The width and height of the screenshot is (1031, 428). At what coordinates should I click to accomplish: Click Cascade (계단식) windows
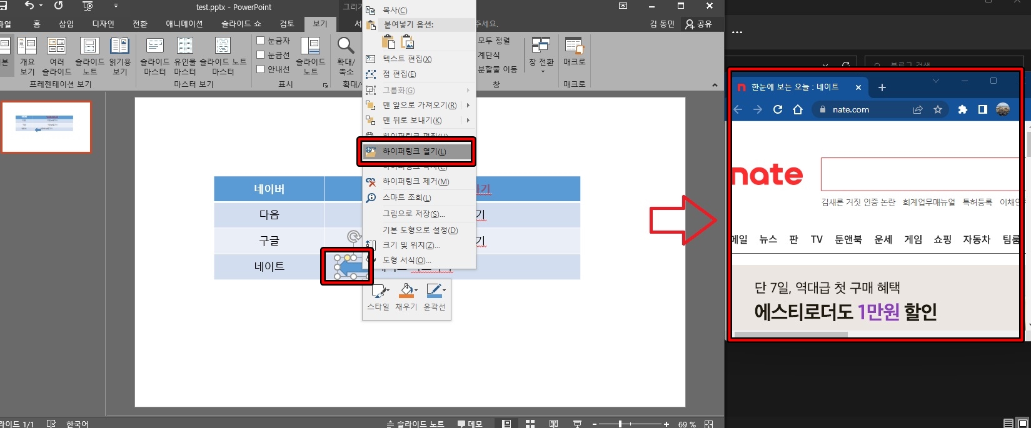489,55
